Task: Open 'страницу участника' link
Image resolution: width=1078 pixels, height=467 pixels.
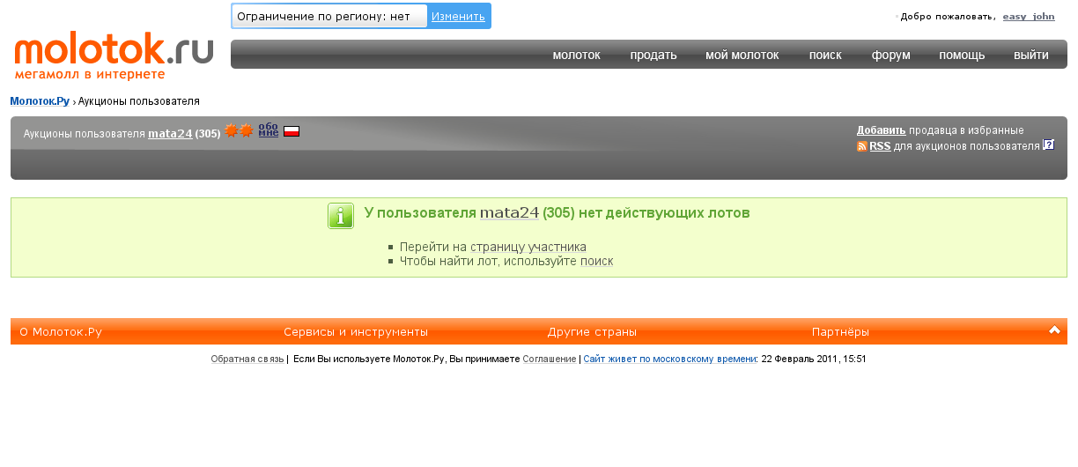Action: (528, 248)
